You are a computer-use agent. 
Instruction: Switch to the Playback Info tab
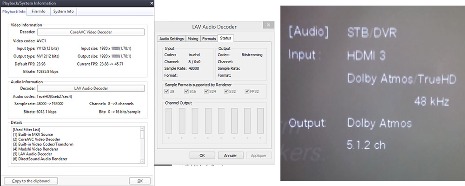coord(13,12)
